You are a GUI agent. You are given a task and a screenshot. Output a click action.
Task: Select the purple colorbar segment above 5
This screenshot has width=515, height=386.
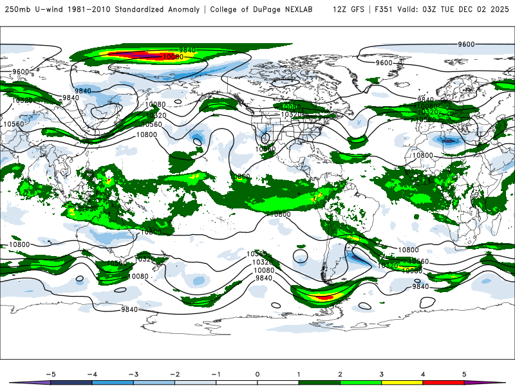[485, 383]
